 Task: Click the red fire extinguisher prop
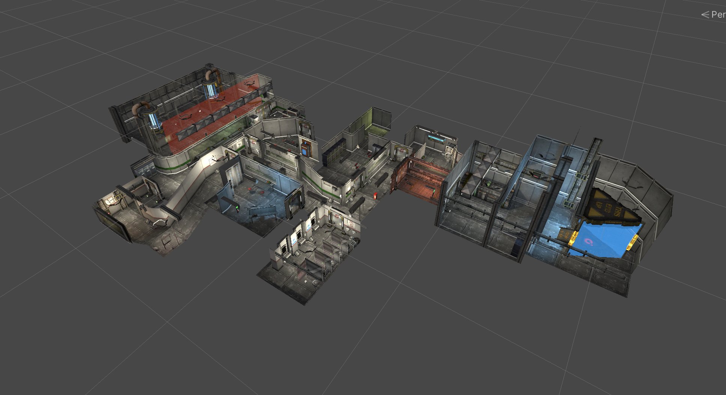375,196
